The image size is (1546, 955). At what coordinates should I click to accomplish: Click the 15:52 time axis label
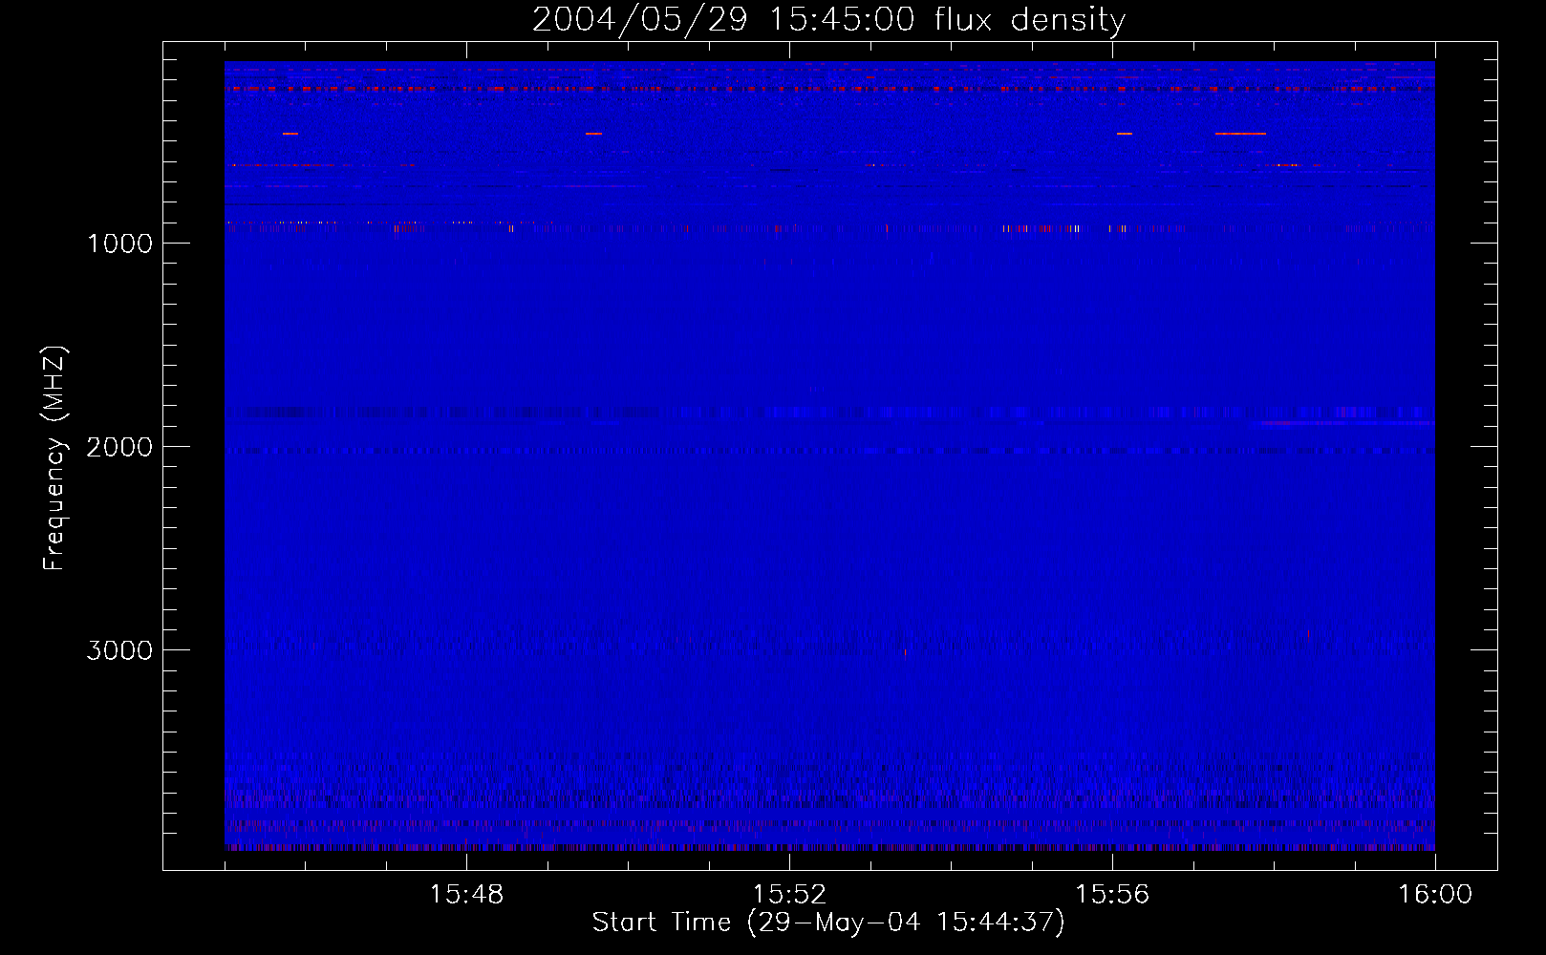click(x=789, y=895)
